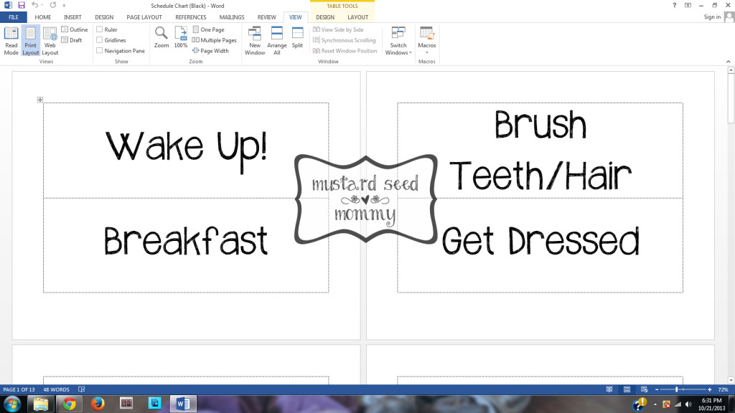
Task: Open Ribbon Display Options icon
Action: [688, 5]
